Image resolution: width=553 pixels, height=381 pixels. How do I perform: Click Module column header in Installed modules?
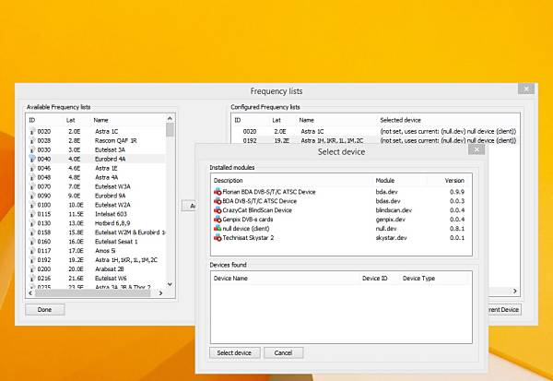click(400, 181)
